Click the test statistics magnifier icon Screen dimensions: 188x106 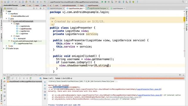(41, 78)
